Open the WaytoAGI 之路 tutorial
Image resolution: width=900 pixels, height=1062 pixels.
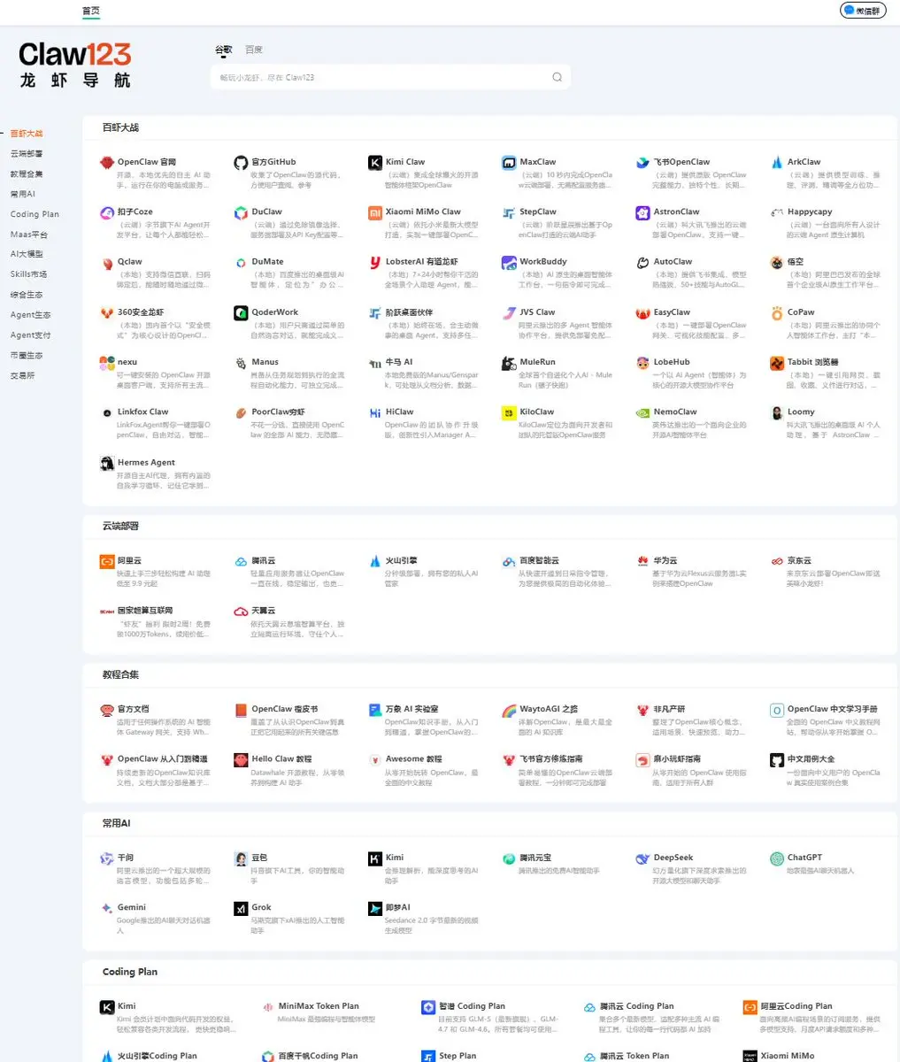pyautogui.click(x=549, y=709)
